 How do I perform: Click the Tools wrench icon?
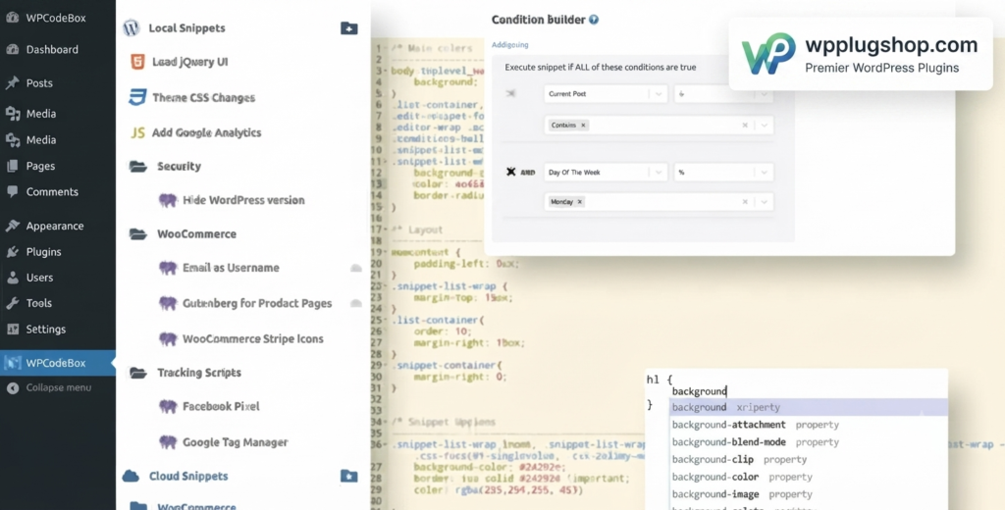(12, 303)
